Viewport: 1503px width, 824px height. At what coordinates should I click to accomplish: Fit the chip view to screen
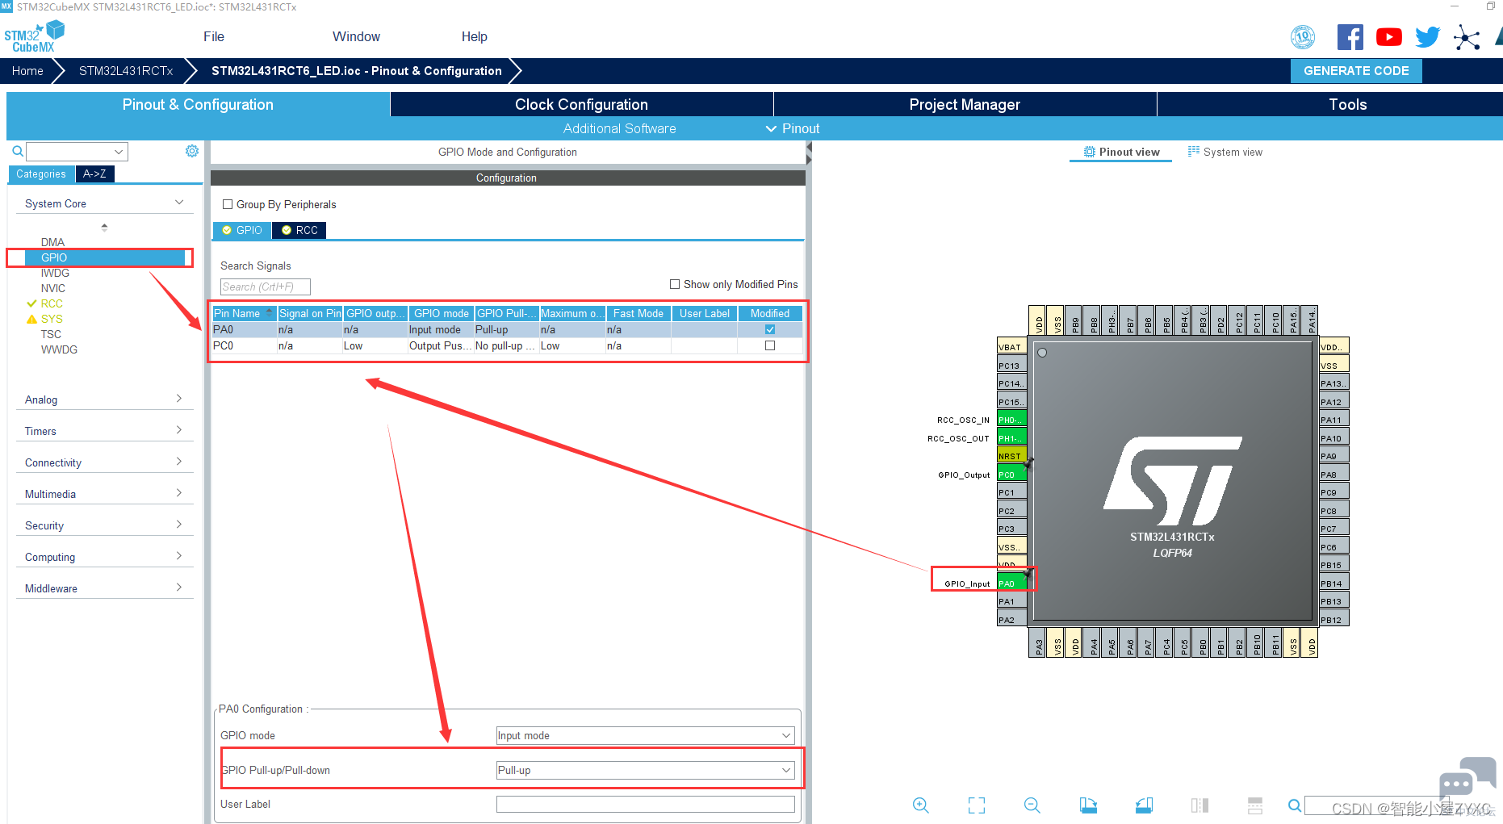[x=977, y=805]
